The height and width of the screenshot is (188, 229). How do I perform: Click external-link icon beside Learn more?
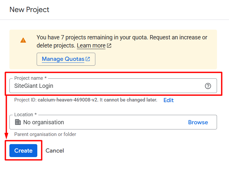pyautogui.click(x=109, y=46)
